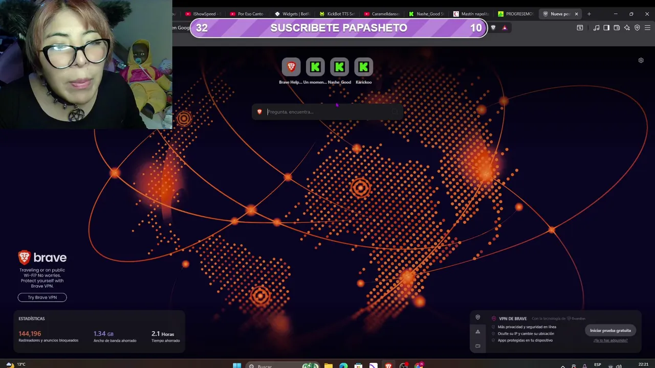Image resolution: width=655 pixels, height=368 pixels.
Task: Switch to Caramelldansen tab
Action: 382,14
